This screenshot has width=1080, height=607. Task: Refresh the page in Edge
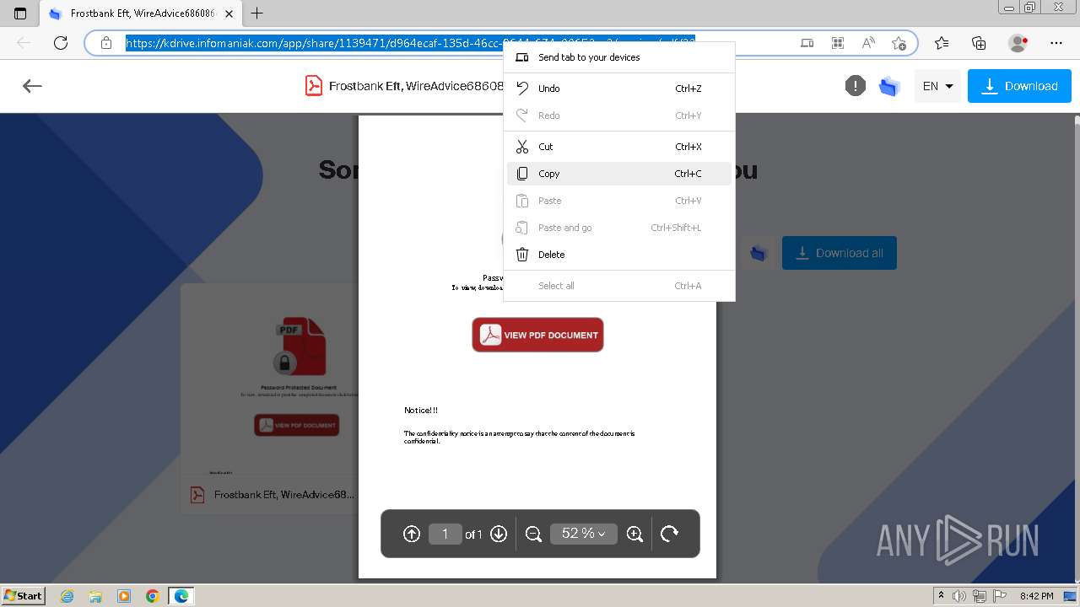click(x=61, y=43)
